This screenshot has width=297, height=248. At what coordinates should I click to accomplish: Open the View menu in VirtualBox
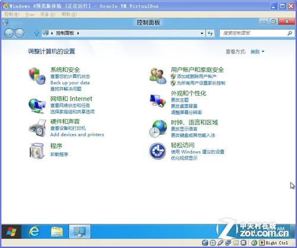30,14
